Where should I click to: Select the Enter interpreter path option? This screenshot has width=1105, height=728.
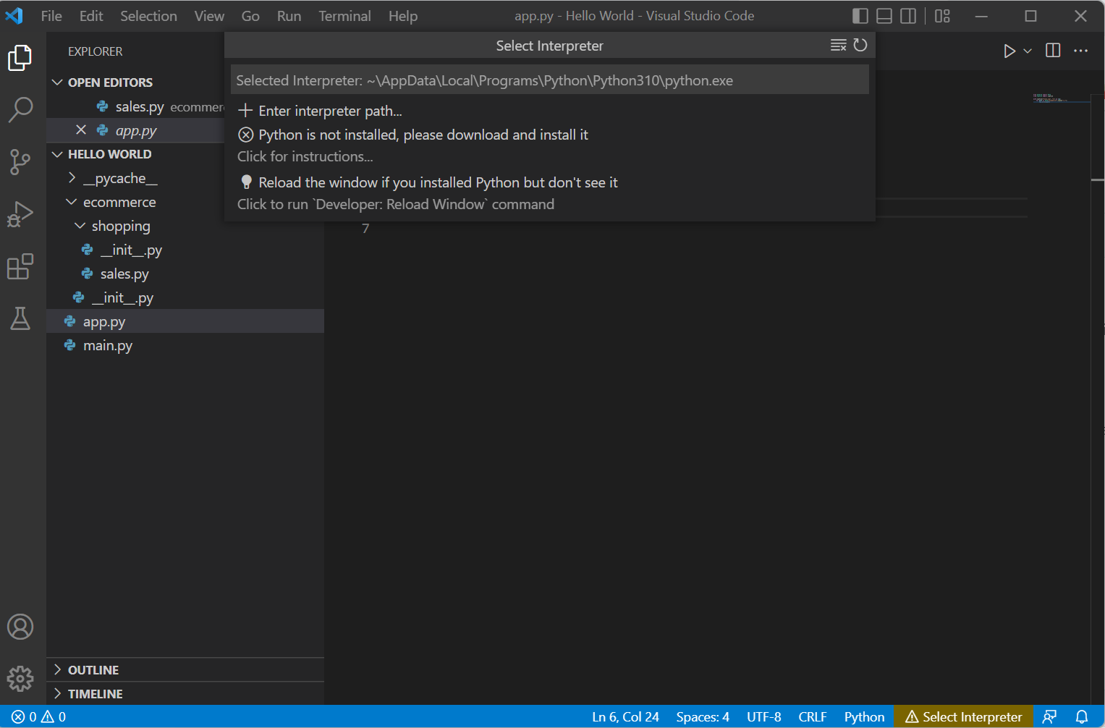click(330, 111)
